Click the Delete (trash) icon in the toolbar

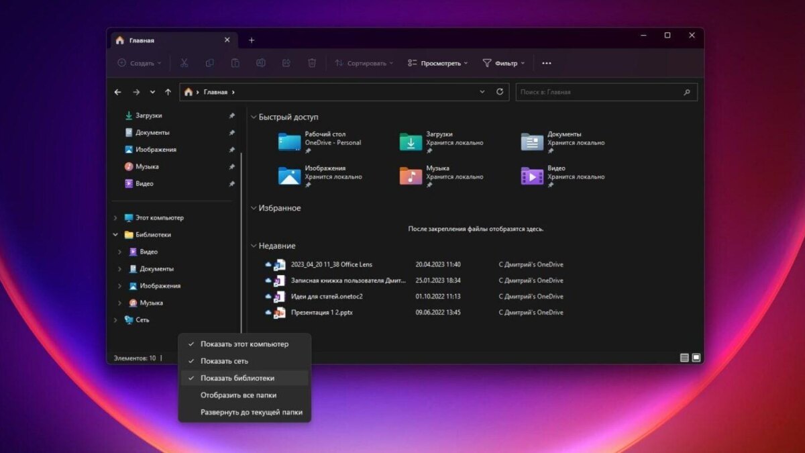(311, 62)
